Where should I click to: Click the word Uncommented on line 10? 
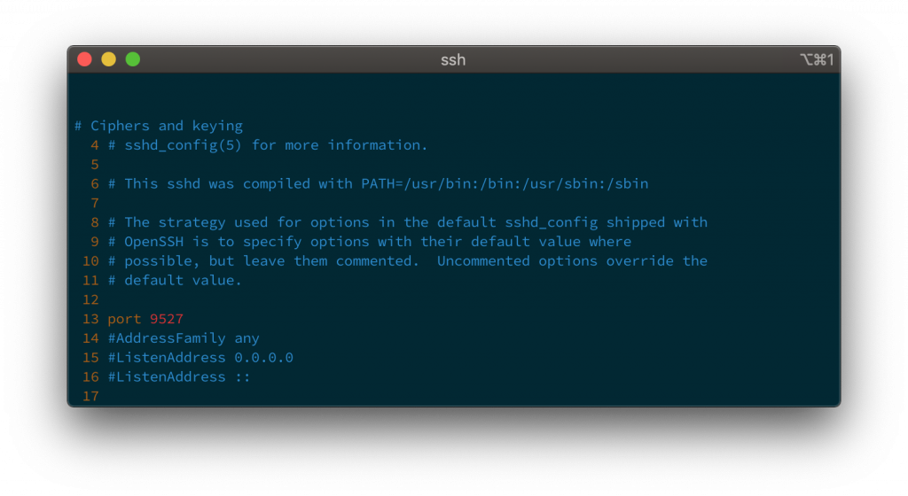[483, 260]
